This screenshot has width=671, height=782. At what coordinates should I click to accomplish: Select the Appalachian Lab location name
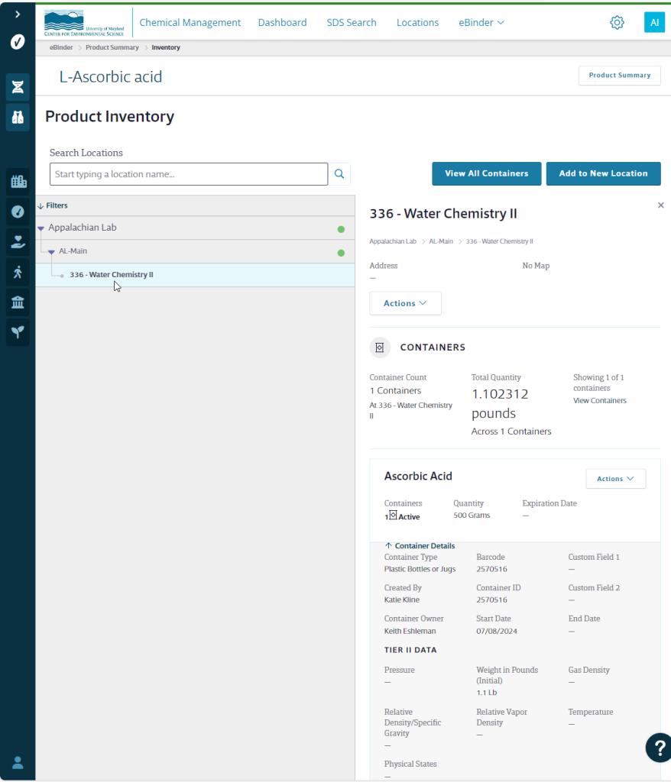pyautogui.click(x=83, y=228)
